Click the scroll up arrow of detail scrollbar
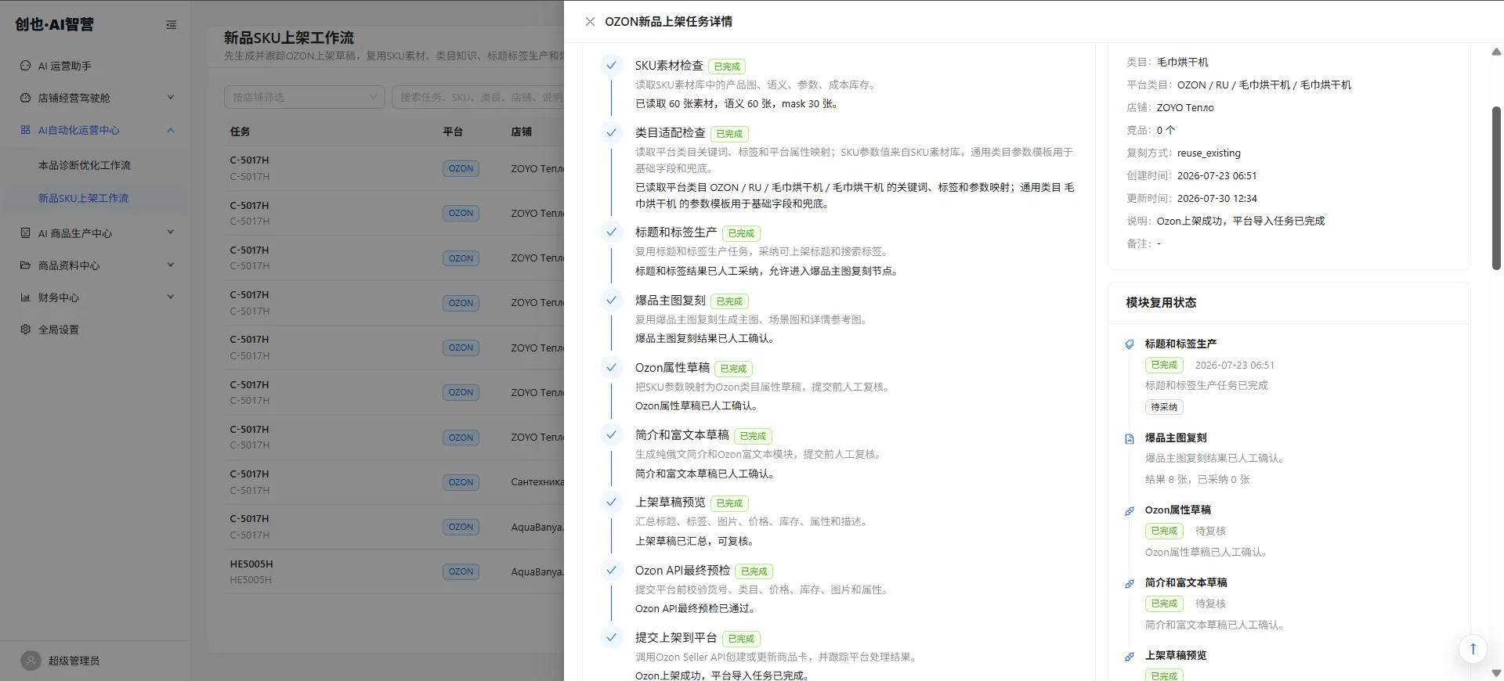The width and height of the screenshot is (1504, 681). (1496, 52)
